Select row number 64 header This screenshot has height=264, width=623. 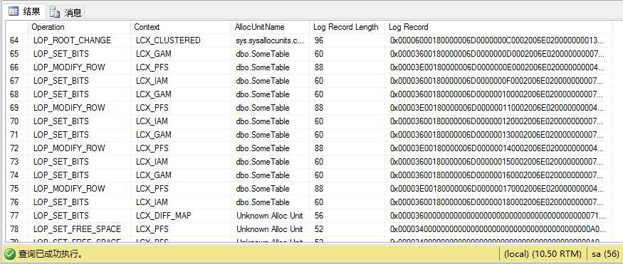pyautogui.click(x=14, y=40)
